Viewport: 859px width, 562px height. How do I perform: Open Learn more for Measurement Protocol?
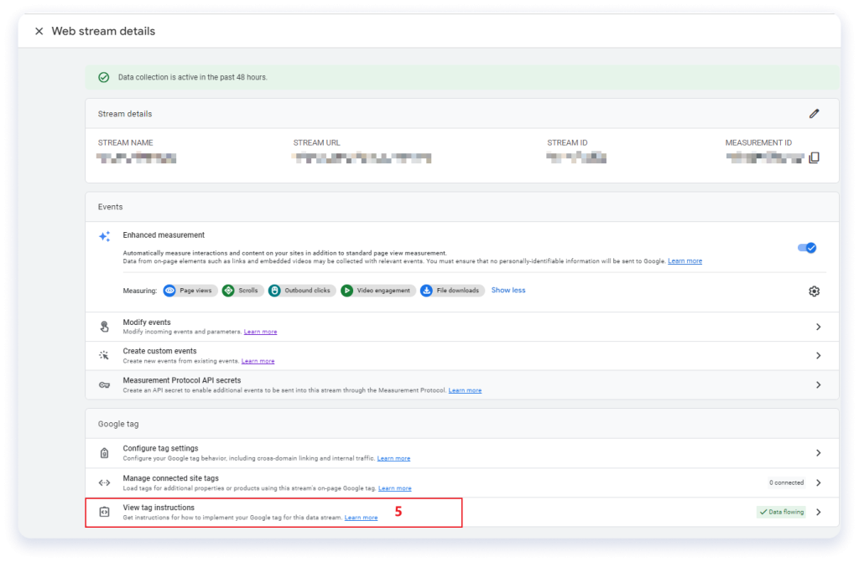tap(465, 389)
